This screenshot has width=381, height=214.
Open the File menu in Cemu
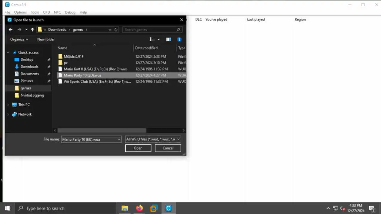[7, 12]
